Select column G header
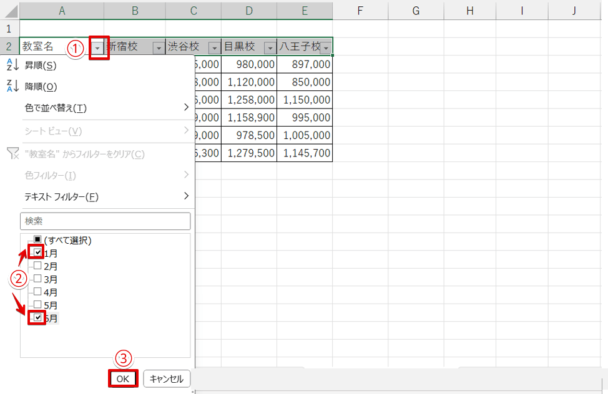Screen dimensions: 608x394 (416, 11)
